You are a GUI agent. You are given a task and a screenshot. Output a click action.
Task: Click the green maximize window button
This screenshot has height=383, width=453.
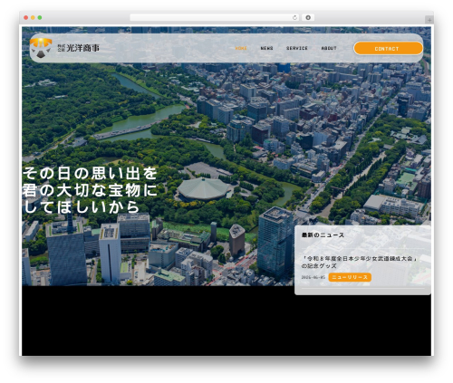(x=40, y=17)
